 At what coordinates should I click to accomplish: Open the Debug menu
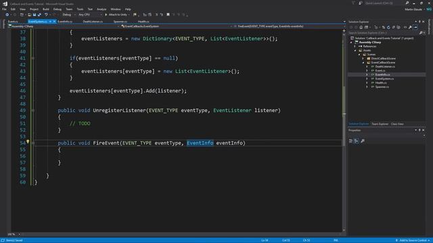[58, 9]
